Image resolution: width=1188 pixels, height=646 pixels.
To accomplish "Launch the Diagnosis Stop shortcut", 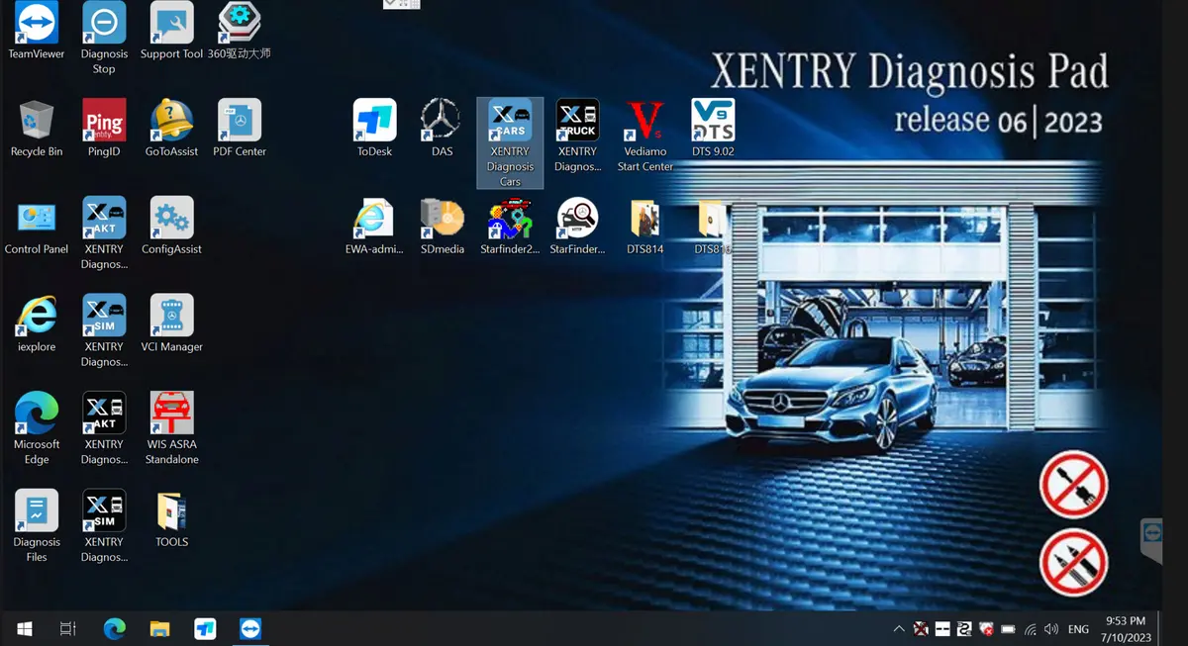I will point(104,38).
